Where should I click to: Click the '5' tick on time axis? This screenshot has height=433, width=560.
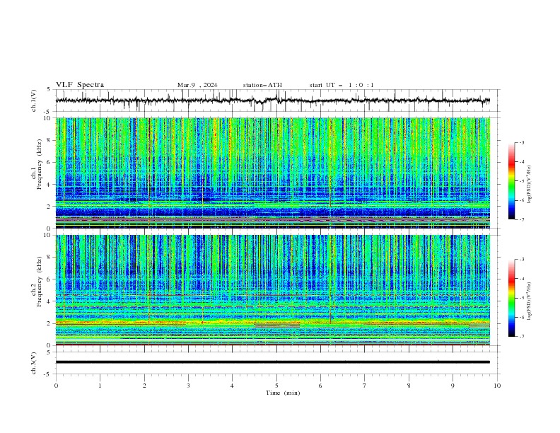coord(276,386)
